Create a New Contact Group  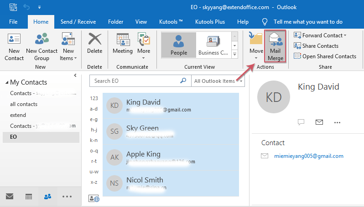pyautogui.click(x=42, y=47)
